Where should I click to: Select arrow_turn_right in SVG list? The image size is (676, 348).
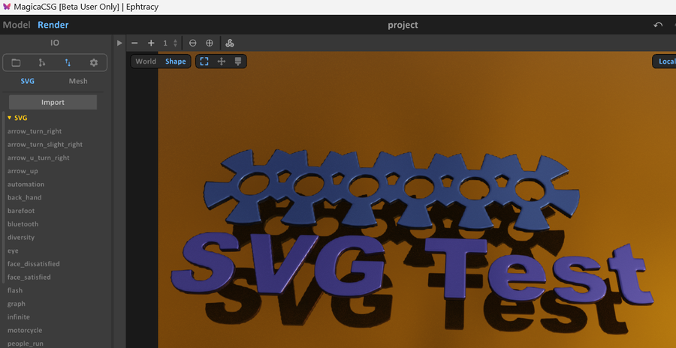(x=35, y=131)
